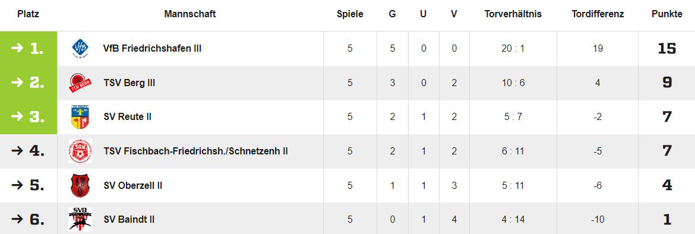This screenshot has height=234, width=695.
Task: Click the arrow next to rank 6
Action: tap(17, 219)
